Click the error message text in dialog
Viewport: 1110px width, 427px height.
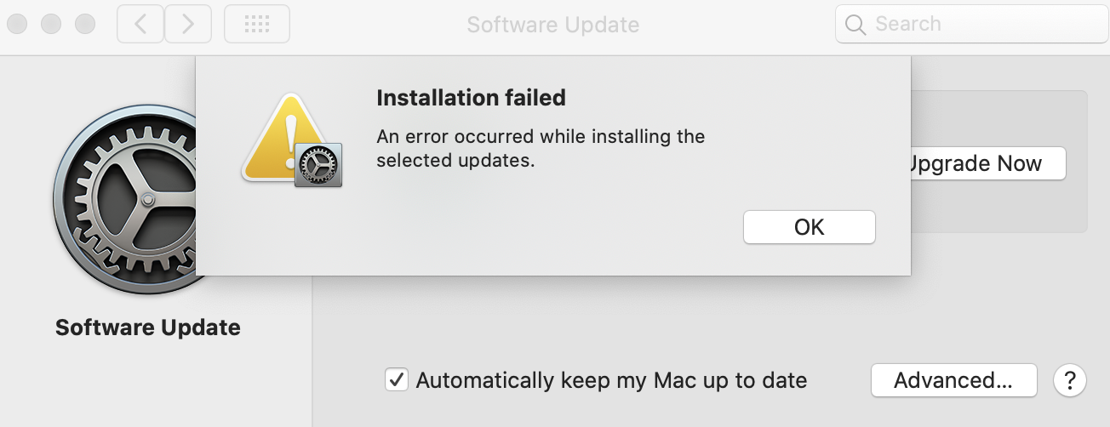[541, 148]
